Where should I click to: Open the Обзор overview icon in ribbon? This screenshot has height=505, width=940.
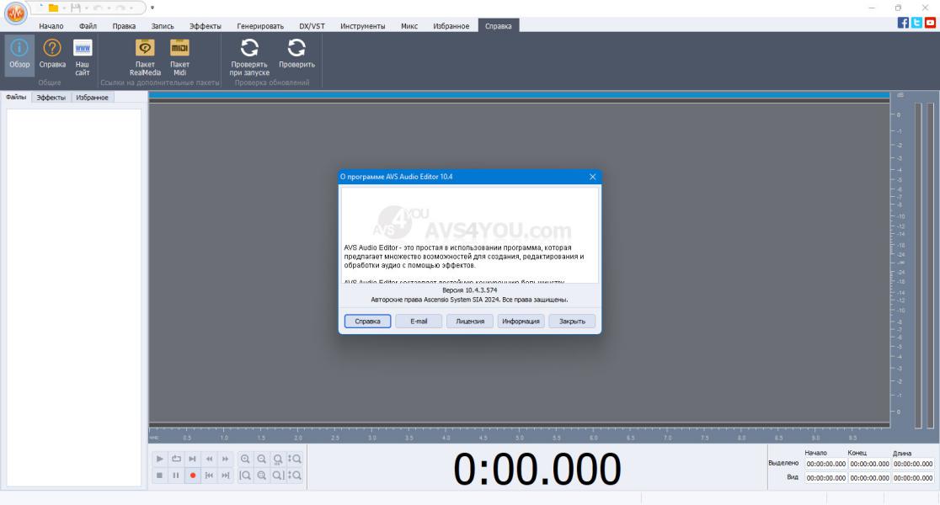[x=19, y=55]
